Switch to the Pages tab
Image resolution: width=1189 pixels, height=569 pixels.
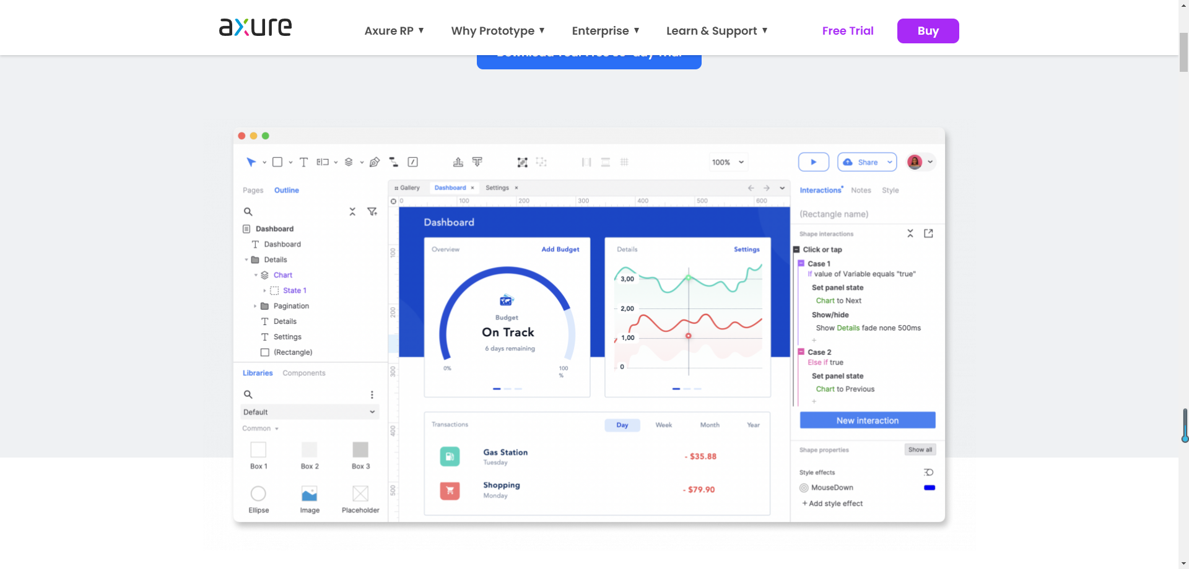pyautogui.click(x=253, y=190)
